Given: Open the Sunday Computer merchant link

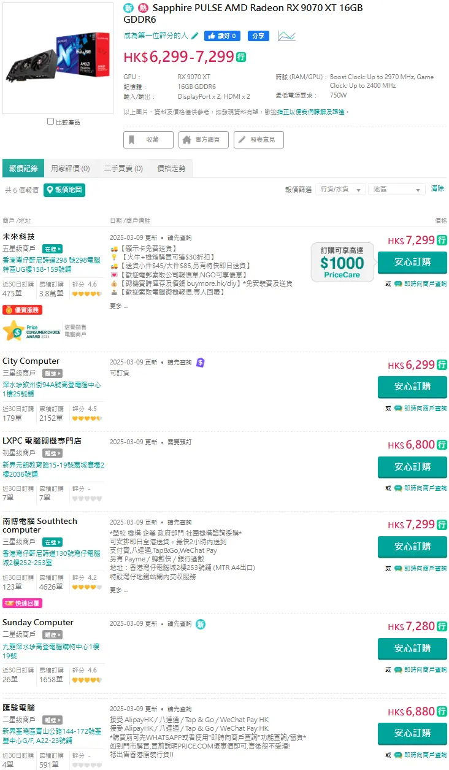Looking at the screenshot, I should (x=37, y=622).
